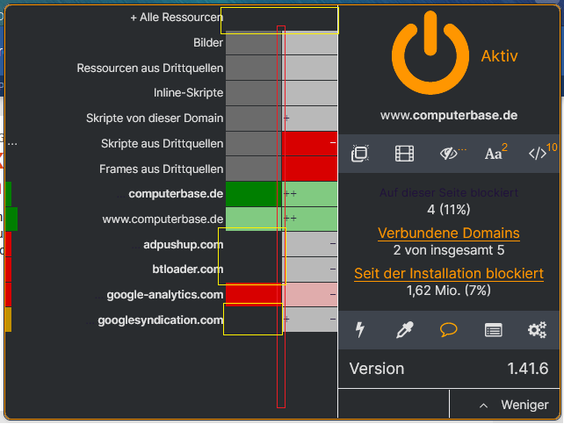
Task: Click light green local cell for computerbase.de
Action: pos(310,194)
